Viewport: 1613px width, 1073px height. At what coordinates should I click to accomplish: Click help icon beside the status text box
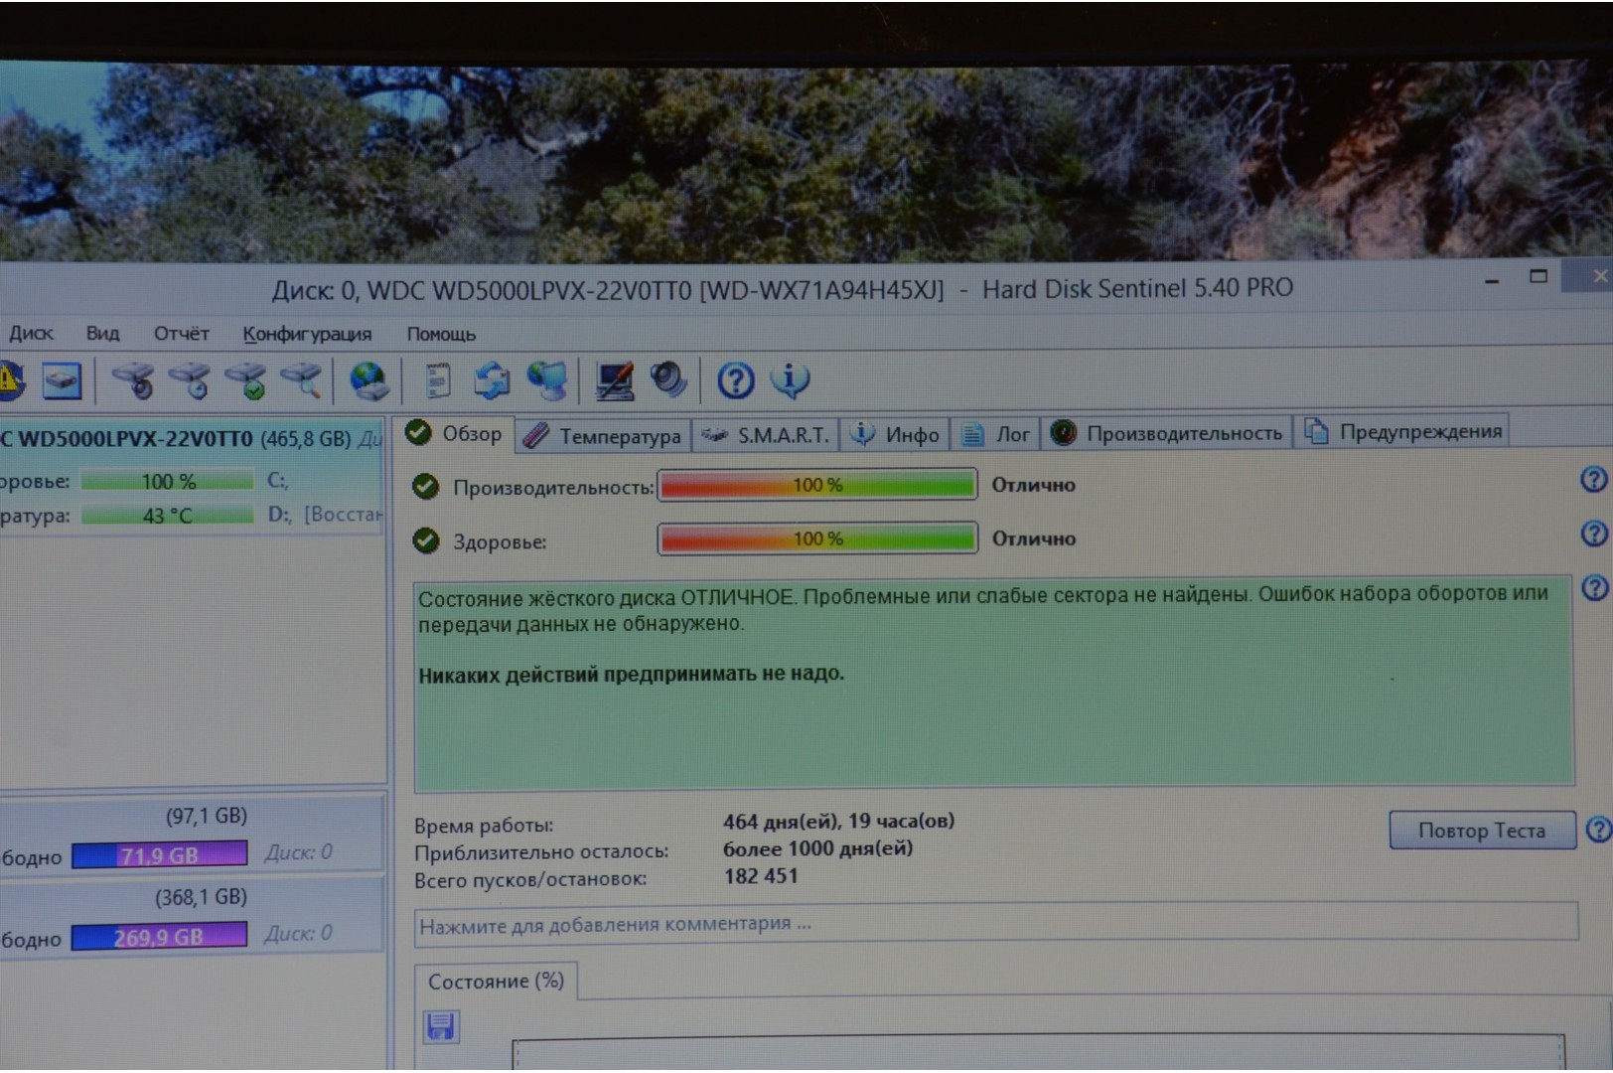1594,588
